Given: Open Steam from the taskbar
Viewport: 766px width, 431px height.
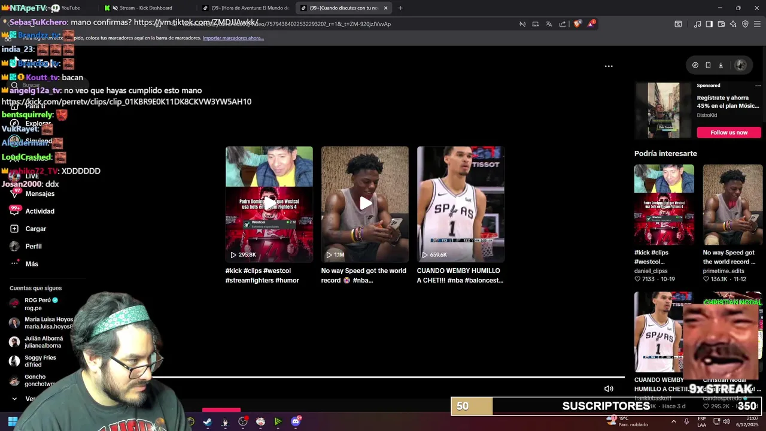Looking at the screenshot, I should pos(207,421).
